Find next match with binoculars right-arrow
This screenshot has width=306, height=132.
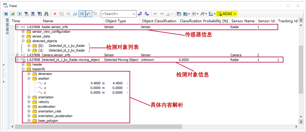[147, 14]
